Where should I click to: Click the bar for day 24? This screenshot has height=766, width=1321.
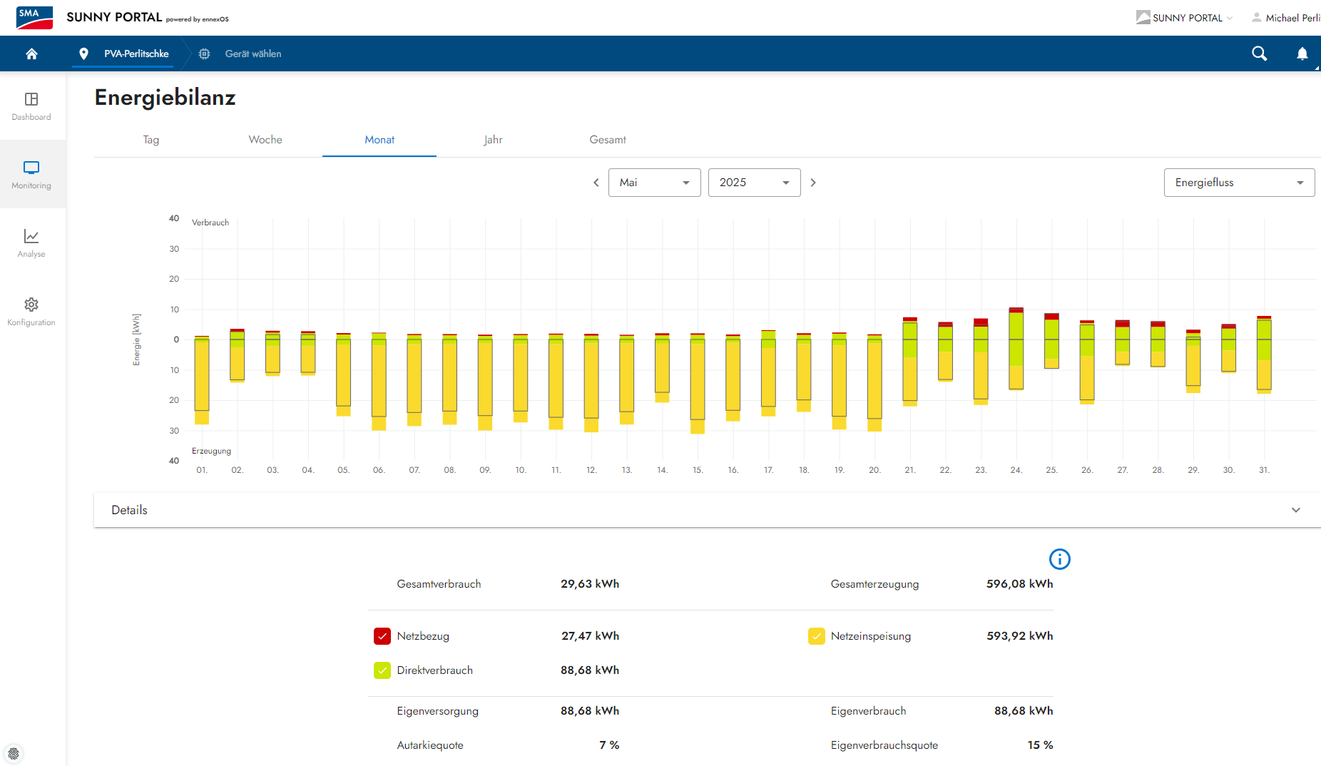tap(1016, 349)
